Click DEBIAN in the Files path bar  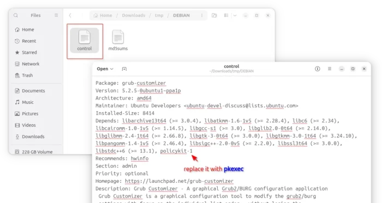[x=181, y=15]
